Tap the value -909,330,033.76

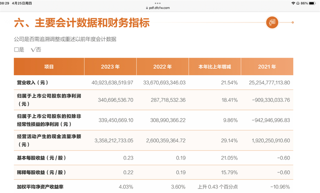tap(271, 100)
